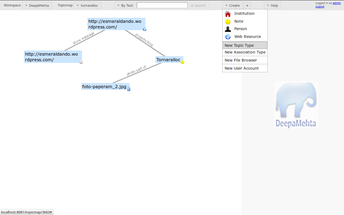The height and width of the screenshot is (215, 344).
Task: Select New Topic Type menu entry
Action: 245,45
